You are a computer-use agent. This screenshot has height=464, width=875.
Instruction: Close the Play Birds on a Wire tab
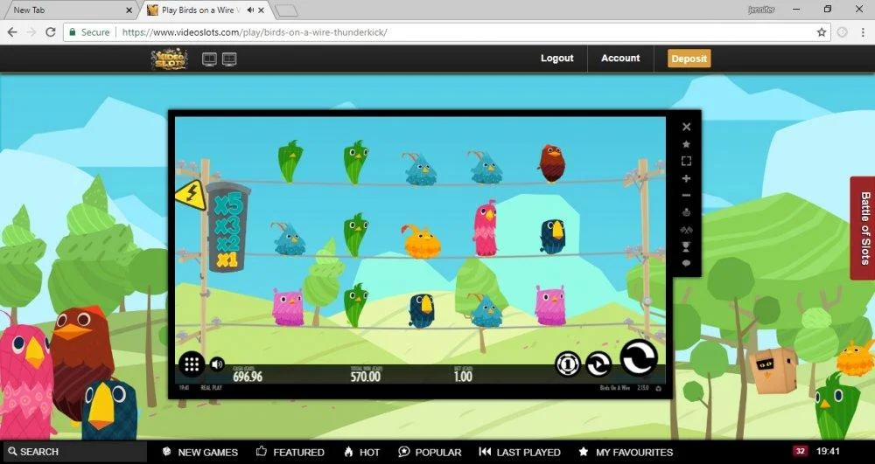click(261, 10)
